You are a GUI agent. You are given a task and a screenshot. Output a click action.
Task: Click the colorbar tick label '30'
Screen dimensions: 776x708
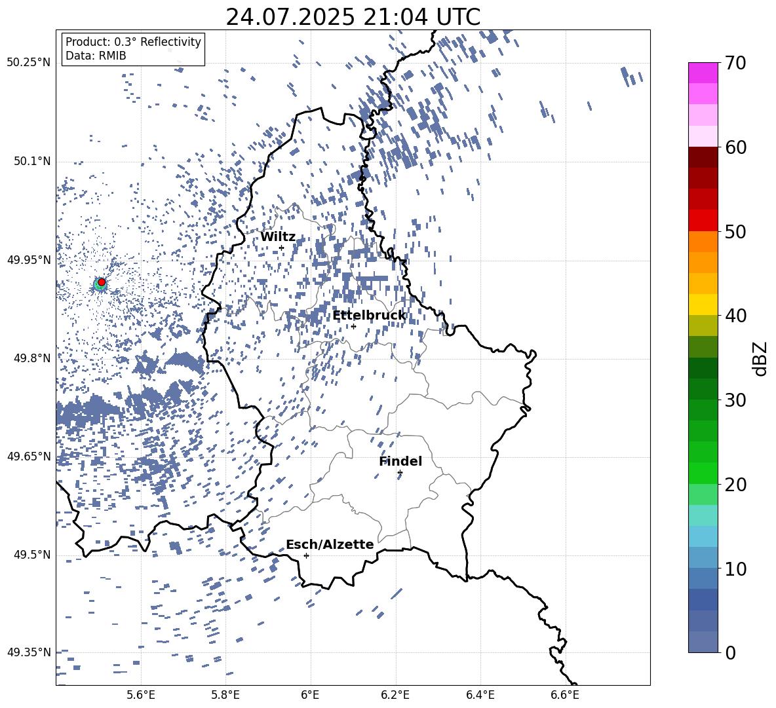pos(735,400)
